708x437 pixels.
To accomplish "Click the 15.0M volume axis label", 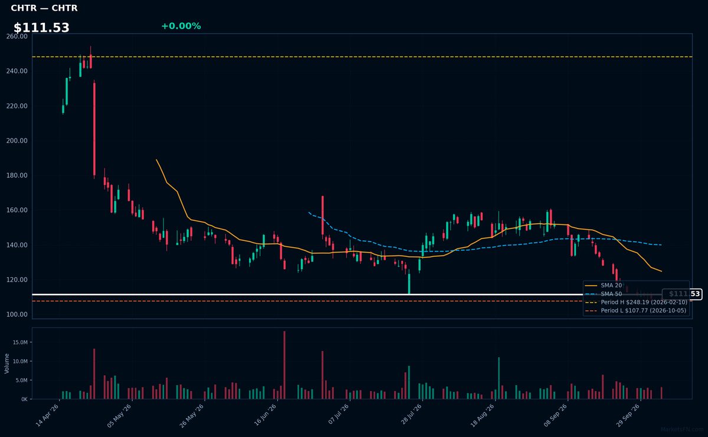I will click(x=21, y=342).
